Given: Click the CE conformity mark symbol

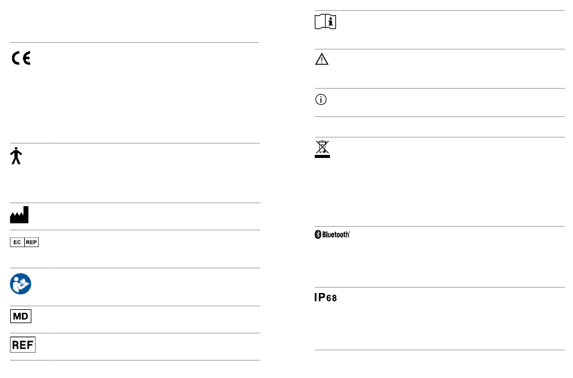Looking at the screenshot, I should click(21, 58).
